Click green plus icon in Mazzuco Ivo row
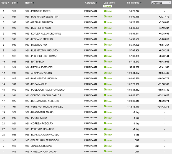 click(105, 45)
